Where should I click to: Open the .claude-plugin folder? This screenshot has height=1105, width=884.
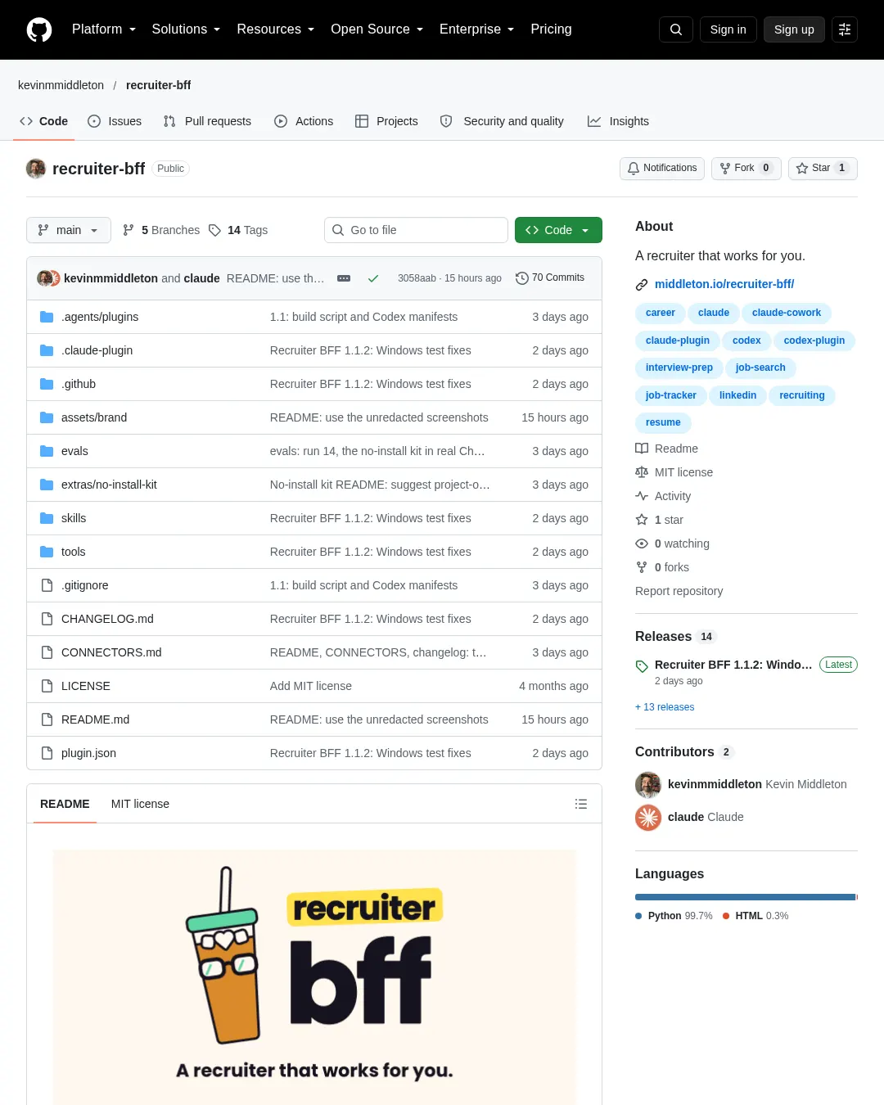[97, 350]
